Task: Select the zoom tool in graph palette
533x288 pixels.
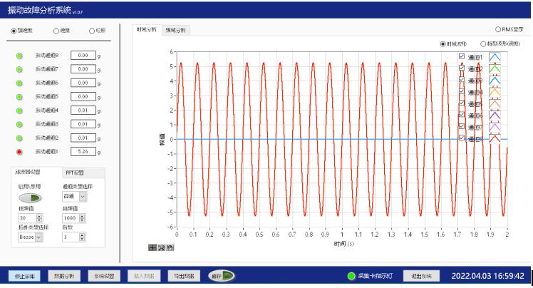Action: tap(161, 247)
